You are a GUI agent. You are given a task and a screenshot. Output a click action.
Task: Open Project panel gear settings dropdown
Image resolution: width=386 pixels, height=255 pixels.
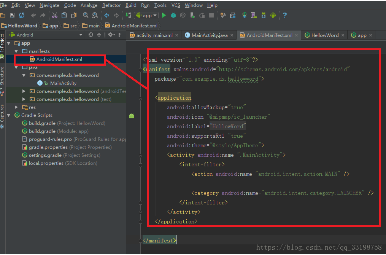point(111,35)
